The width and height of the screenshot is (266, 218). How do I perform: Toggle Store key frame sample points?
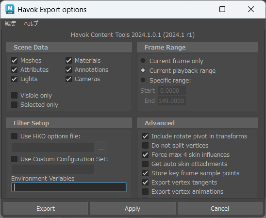146,173
